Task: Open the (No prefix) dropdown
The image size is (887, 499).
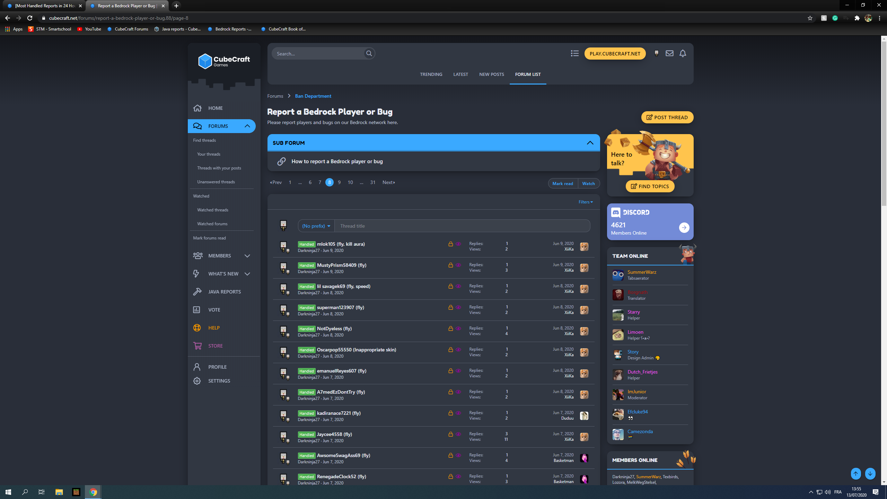Action: pos(316,226)
